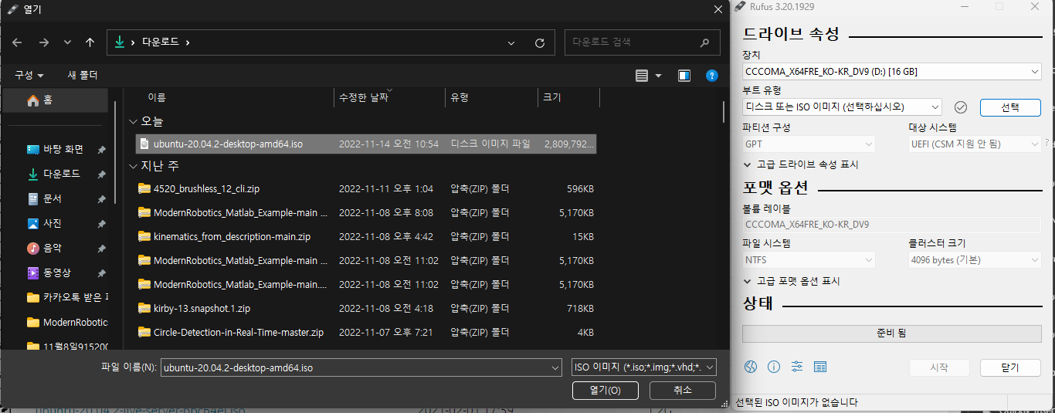Open Rufus 부트 유형 dropdown
The height and width of the screenshot is (413, 1055).
click(842, 107)
